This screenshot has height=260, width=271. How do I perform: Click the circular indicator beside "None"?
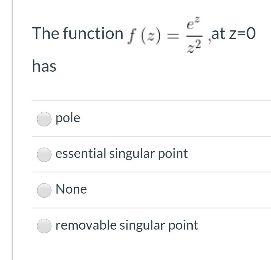pyautogui.click(x=44, y=190)
